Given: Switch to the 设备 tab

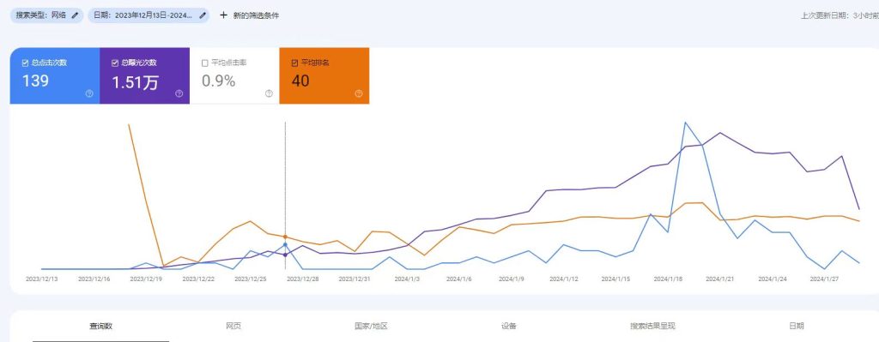Looking at the screenshot, I should [x=509, y=326].
